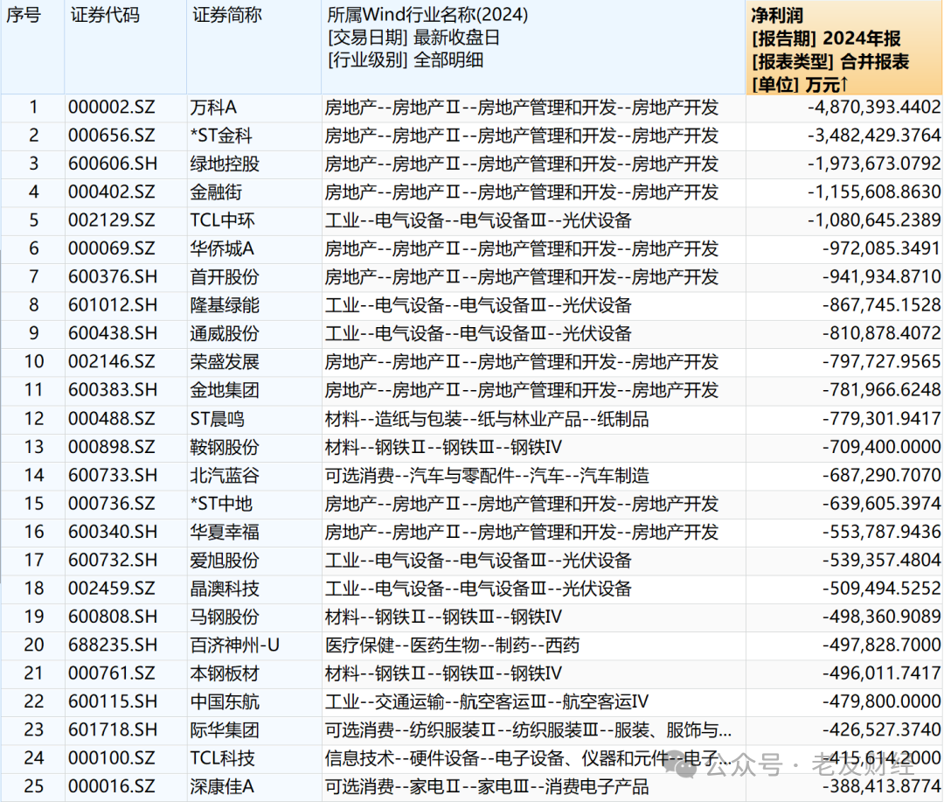Select the 晶澳科技 name cell
The width and height of the screenshot is (944, 802).
[x=254, y=589]
